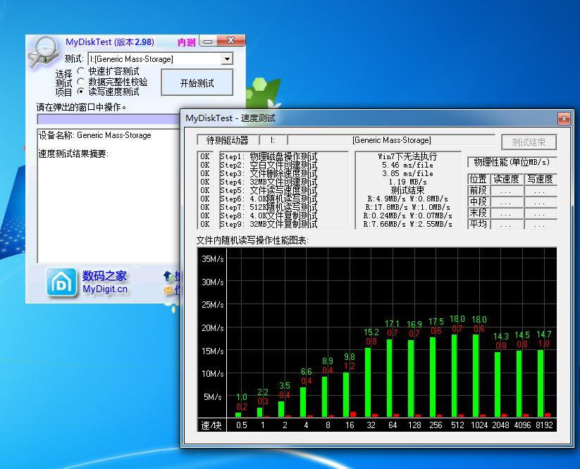Close the MyDiskTest main window
Screen dimensions: 580x469
232,42
